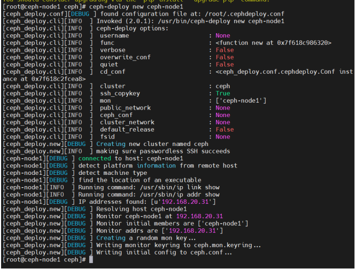Click the None value beside public_network
The height and width of the screenshot is (269, 355).
[x=223, y=108]
